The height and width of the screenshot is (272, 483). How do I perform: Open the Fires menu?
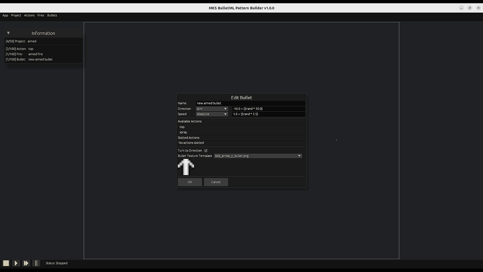coord(41,15)
